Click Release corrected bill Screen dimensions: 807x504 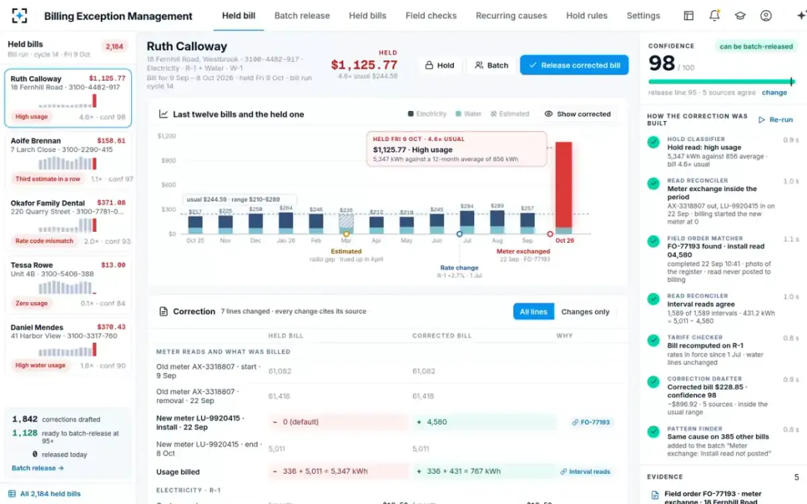(574, 65)
